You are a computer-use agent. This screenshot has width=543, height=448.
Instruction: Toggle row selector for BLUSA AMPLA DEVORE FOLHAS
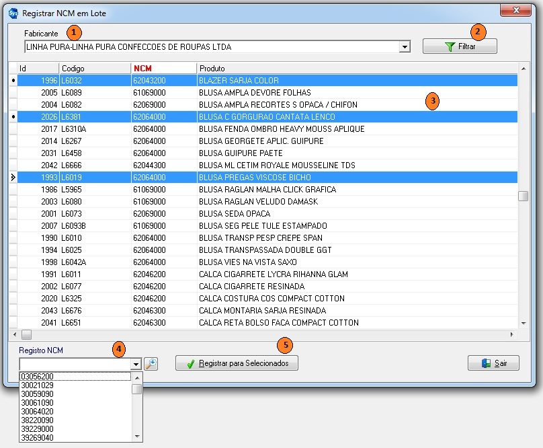pos(13,93)
